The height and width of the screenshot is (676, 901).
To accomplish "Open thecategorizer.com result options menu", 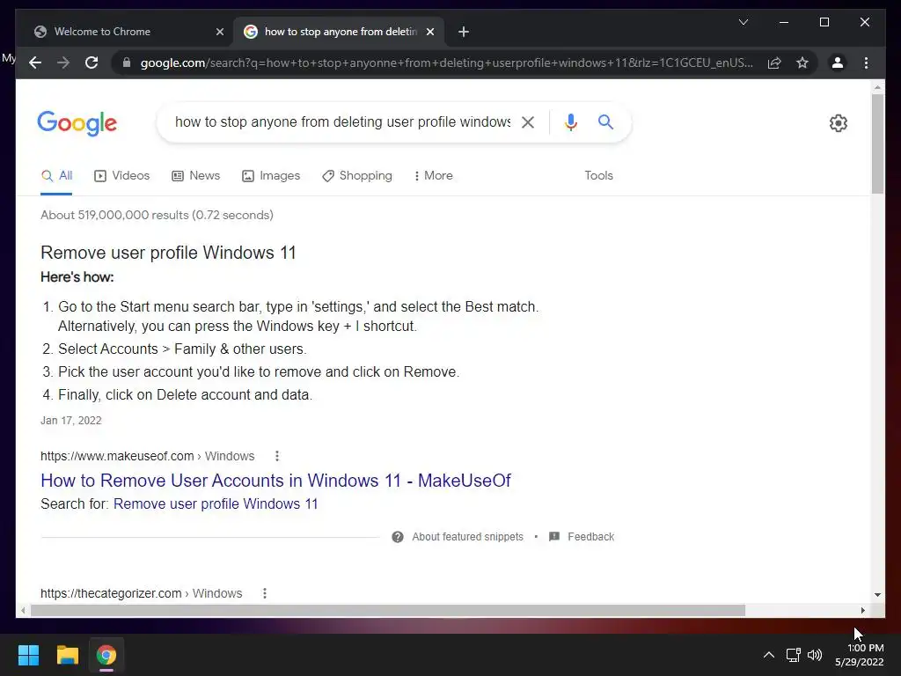I will click(x=264, y=593).
